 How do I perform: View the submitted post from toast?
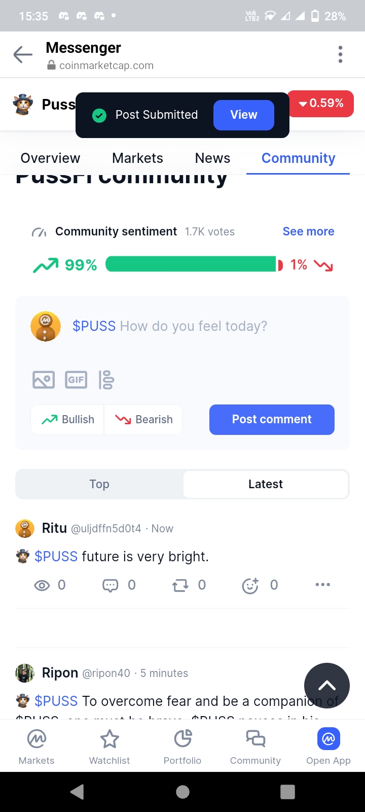pyautogui.click(x=244, y=115)
